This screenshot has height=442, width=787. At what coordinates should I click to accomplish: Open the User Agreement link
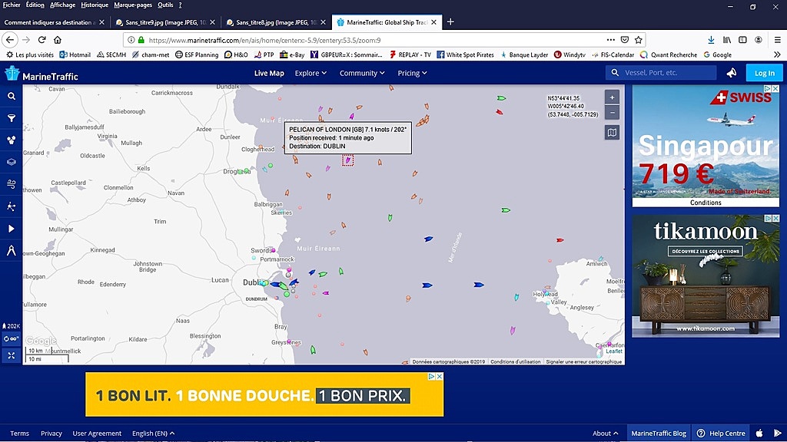tap(97, 434)
